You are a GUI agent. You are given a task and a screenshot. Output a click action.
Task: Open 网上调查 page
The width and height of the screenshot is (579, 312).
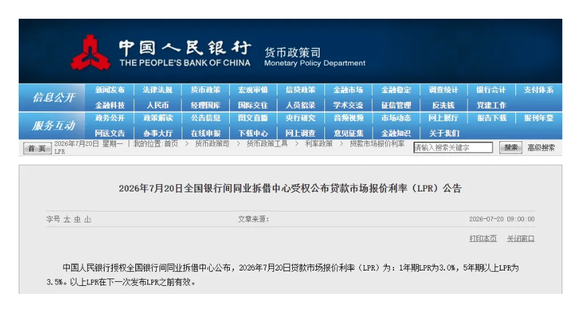tap(300, 133)
